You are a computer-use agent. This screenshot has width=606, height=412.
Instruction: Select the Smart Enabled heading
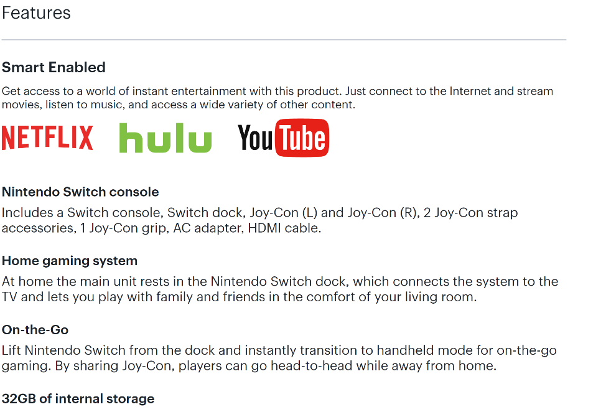[x=54, y=67]
